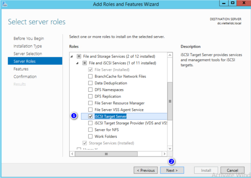
Task: Collapse File and Storage Services node
Action: coord(72,56)
